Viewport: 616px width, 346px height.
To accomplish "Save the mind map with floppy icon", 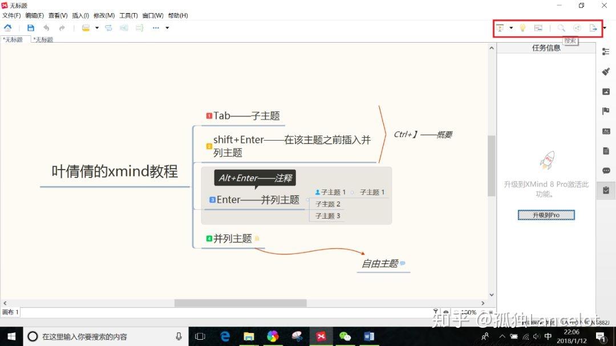I will click(31, 28).
